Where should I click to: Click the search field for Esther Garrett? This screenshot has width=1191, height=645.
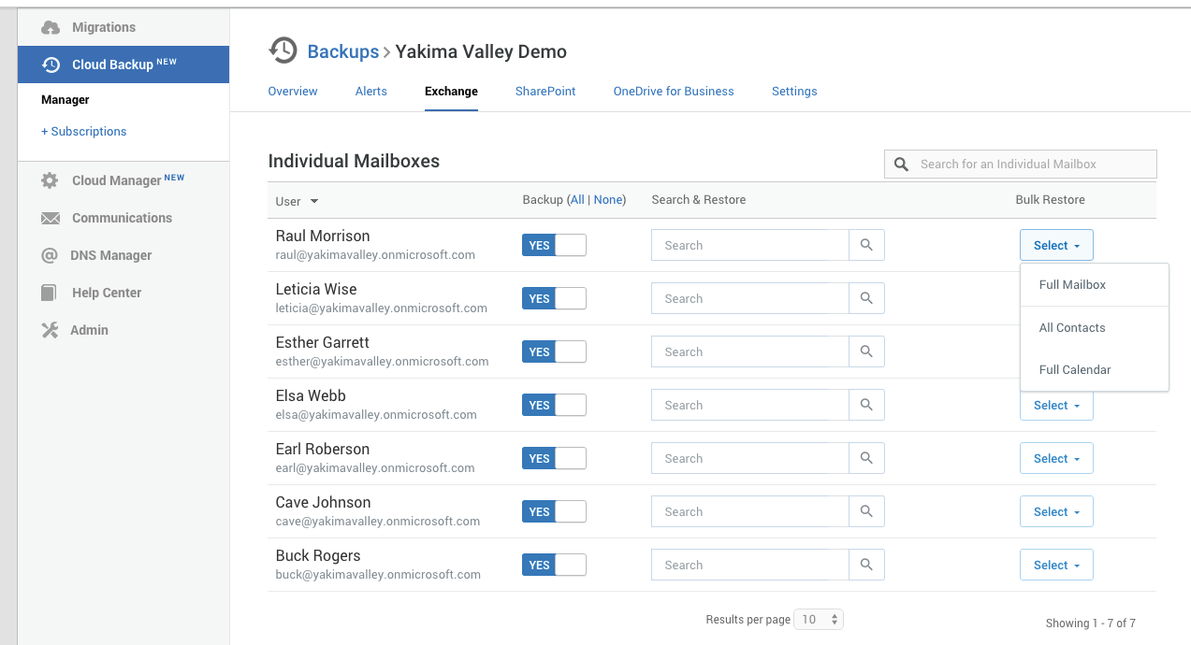pos(750,351)
